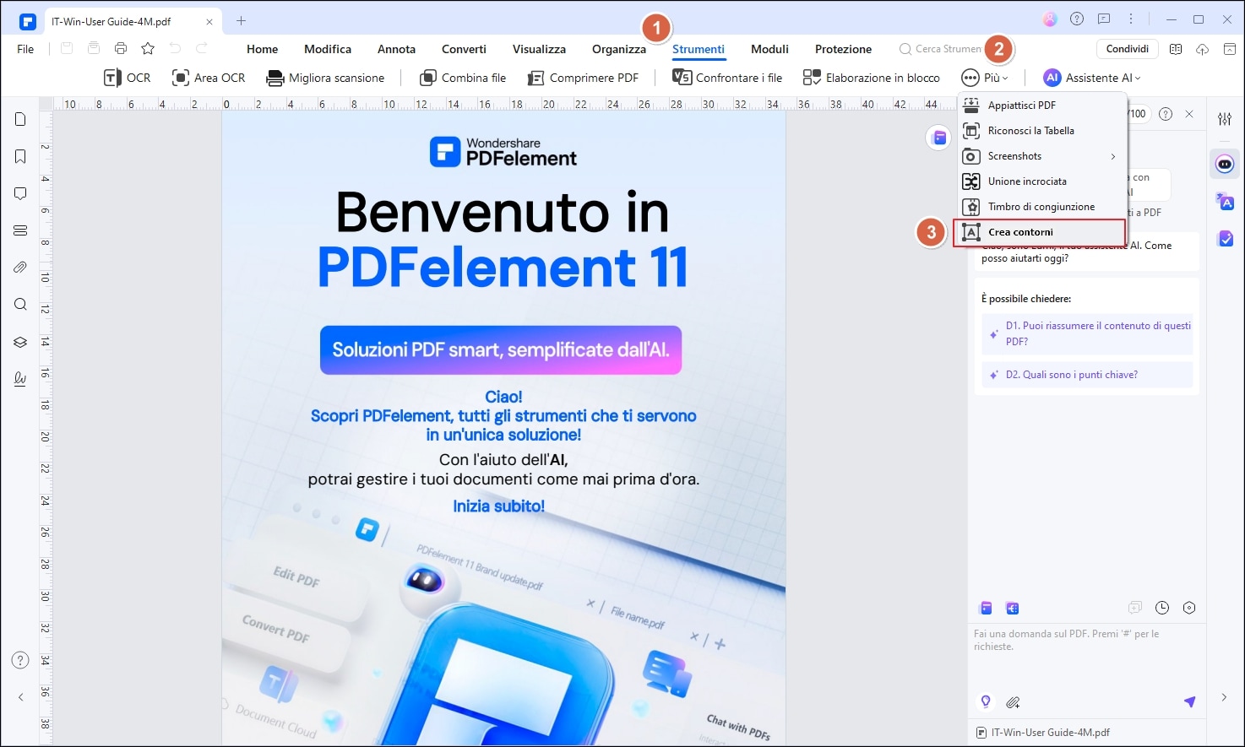Click the AI translate icon on right sidebar
Viewport: 1245px width, 747px height.
(1225, 202)
